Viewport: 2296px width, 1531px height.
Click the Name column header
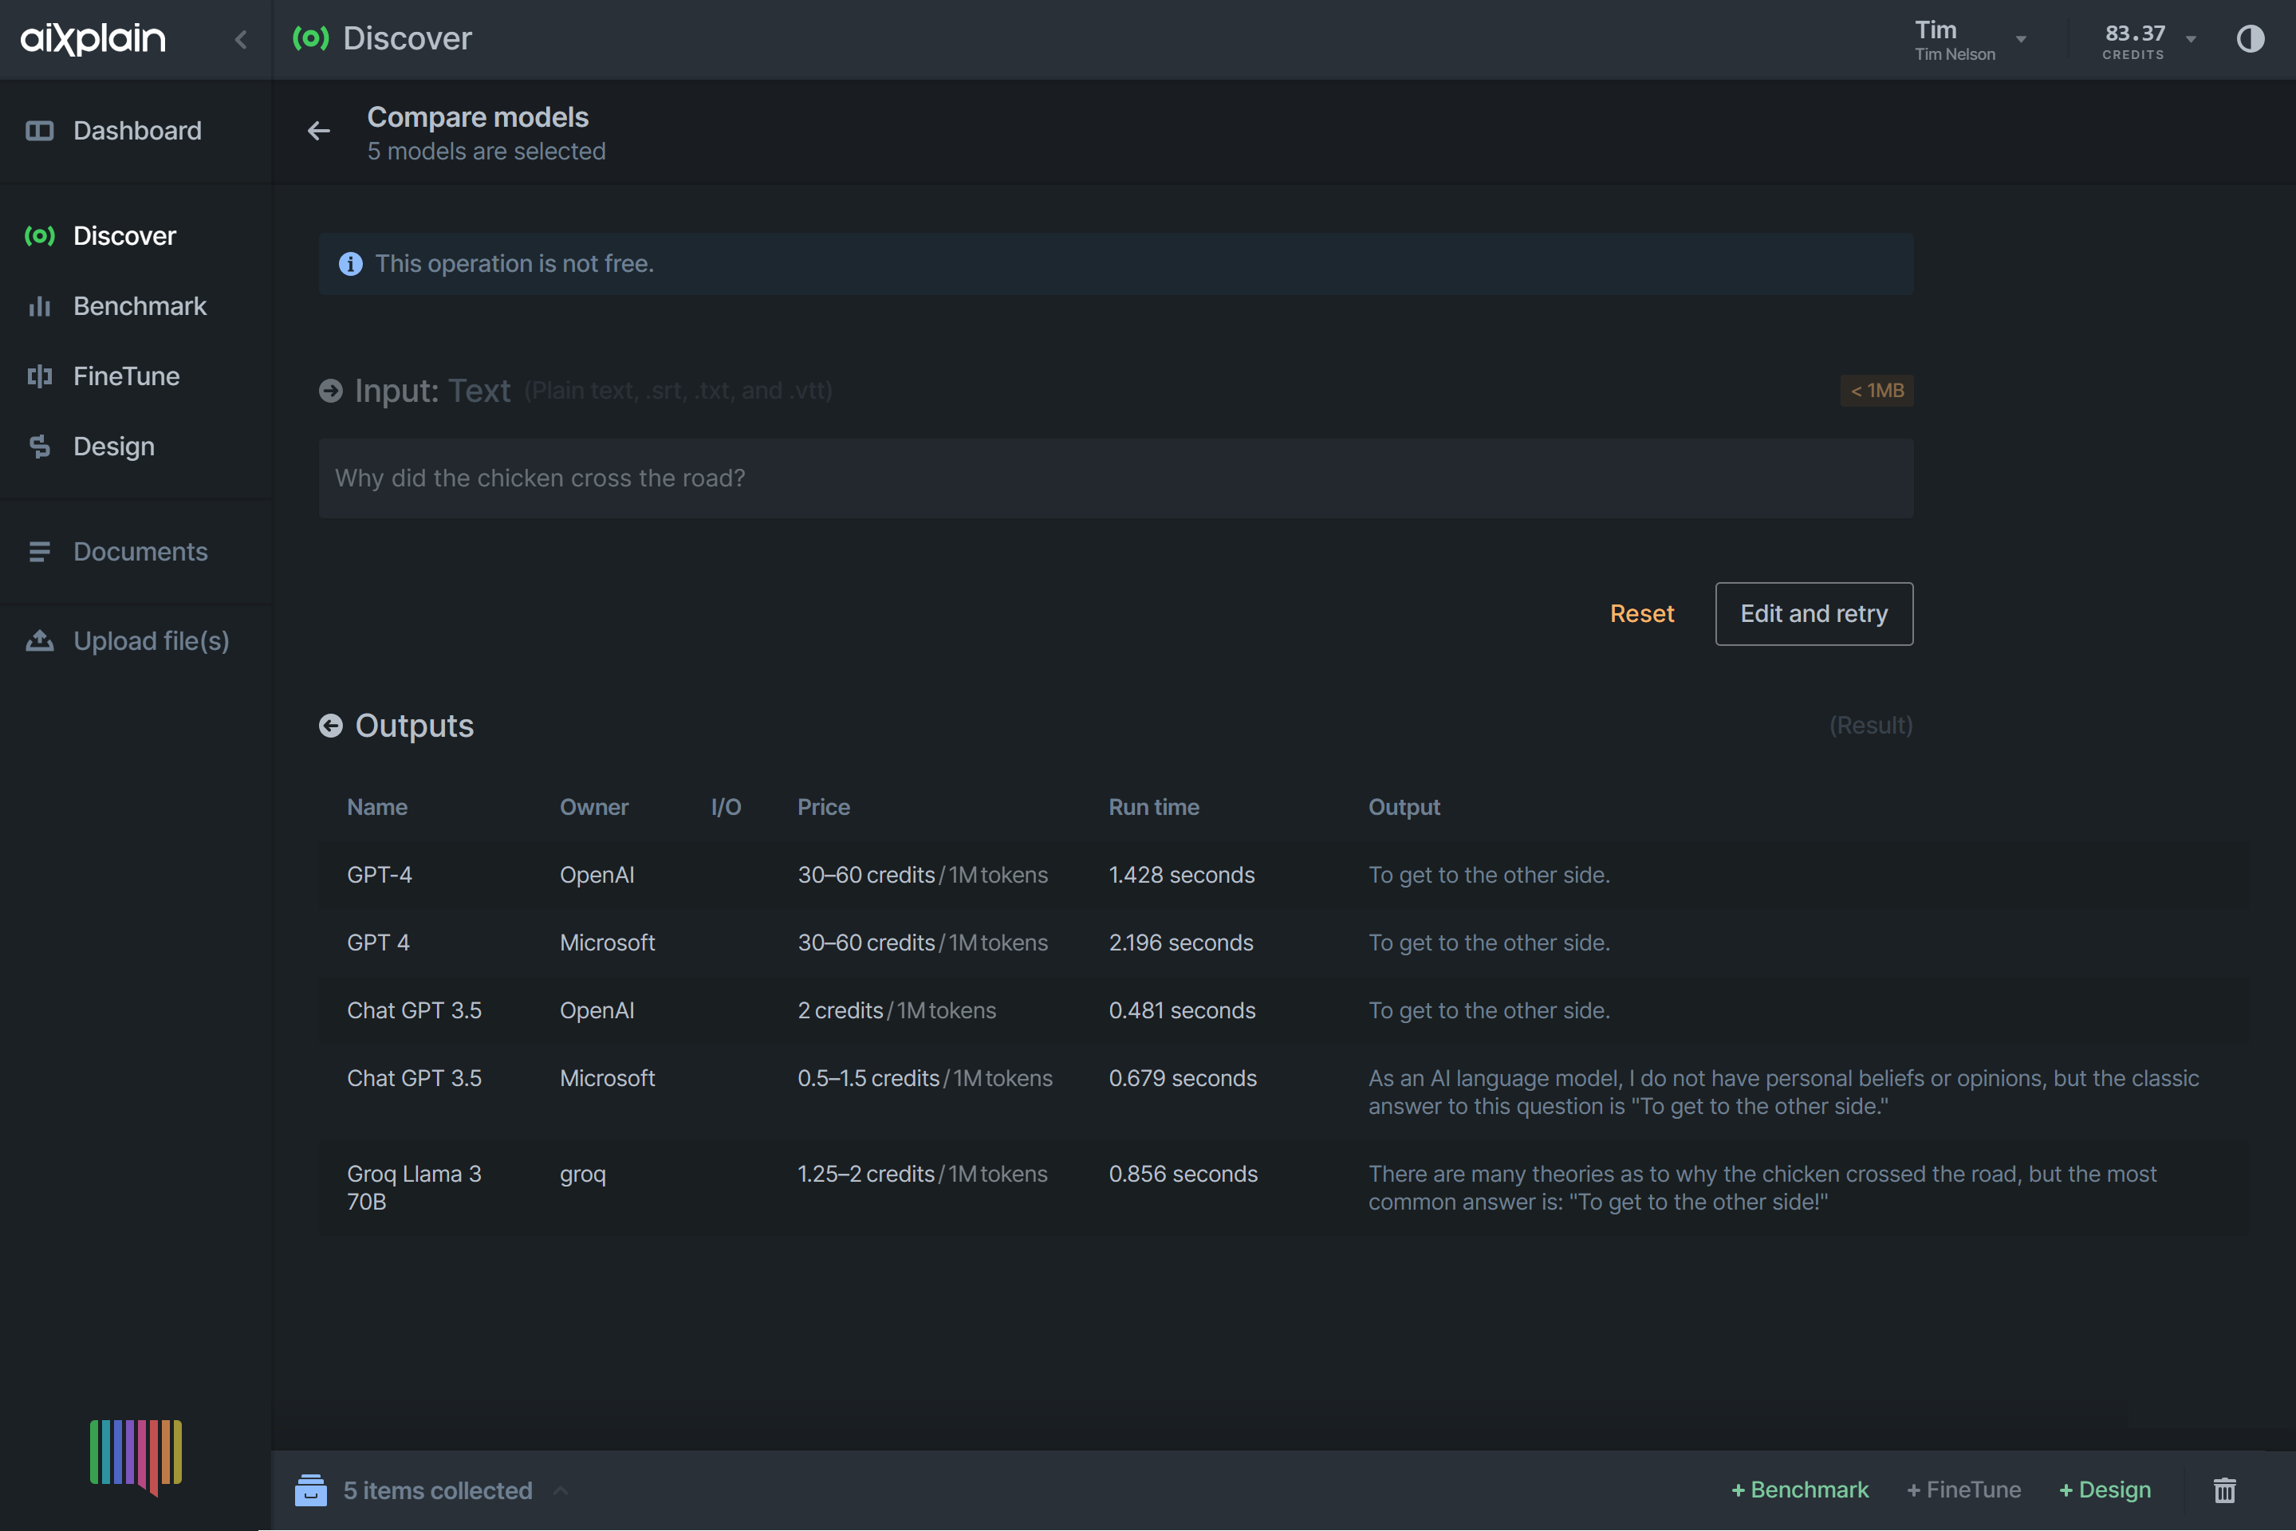coord(377,808)
